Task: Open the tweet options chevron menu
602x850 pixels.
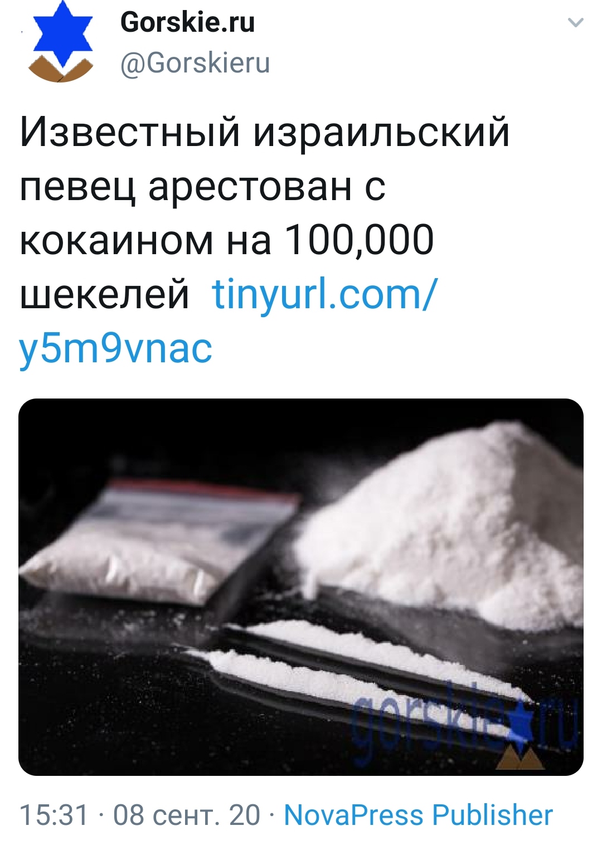Action: (x=575, y=23)
